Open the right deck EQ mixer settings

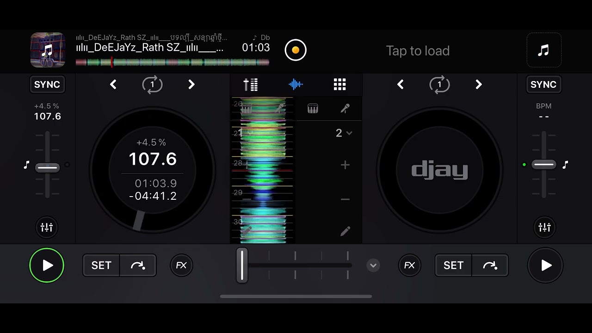click(x=544, y=227)
